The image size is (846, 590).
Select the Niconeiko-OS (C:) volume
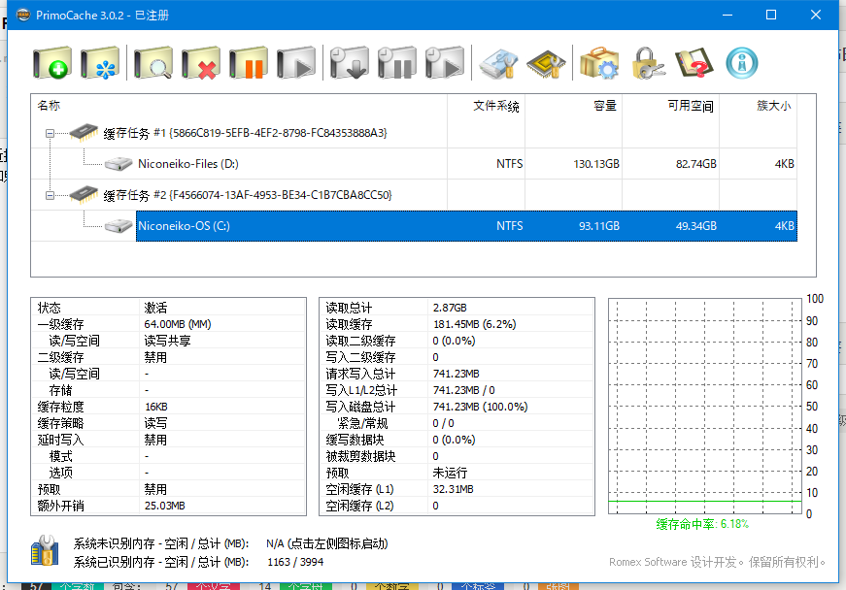466,226
